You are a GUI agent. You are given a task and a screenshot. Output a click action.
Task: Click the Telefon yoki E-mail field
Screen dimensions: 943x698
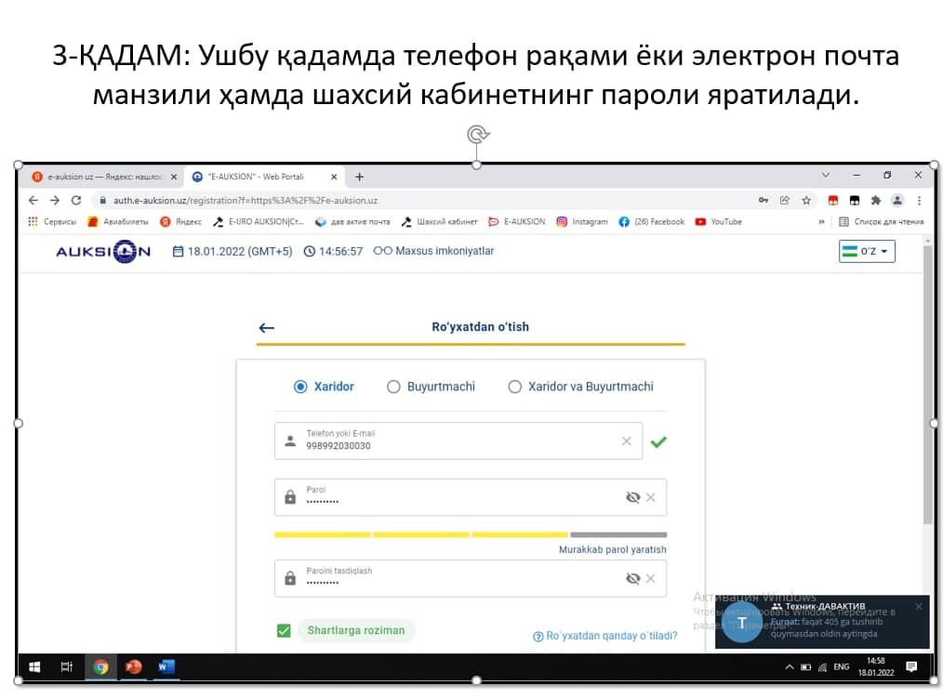458,441
